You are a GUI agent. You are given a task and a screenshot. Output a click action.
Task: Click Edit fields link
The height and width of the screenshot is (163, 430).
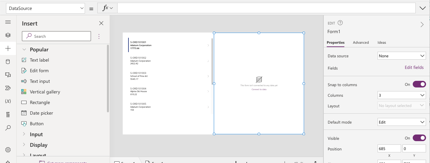tap(414, 68)
